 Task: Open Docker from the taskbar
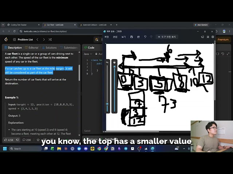[x=79, y=149]
